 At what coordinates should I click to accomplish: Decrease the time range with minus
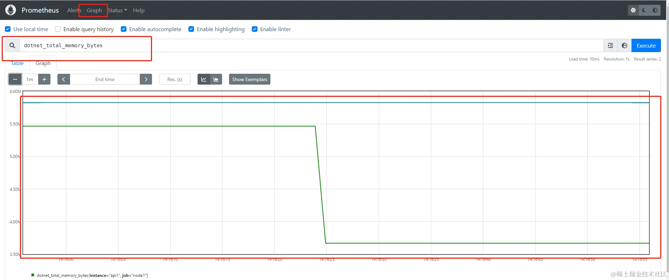coord(15,79)
